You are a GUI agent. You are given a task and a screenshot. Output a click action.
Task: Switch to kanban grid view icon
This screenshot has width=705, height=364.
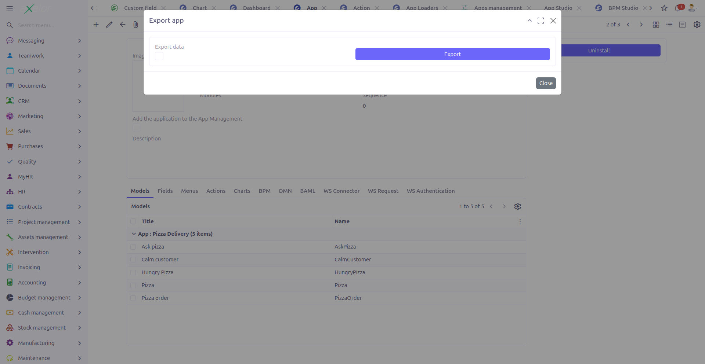point(656,25)
